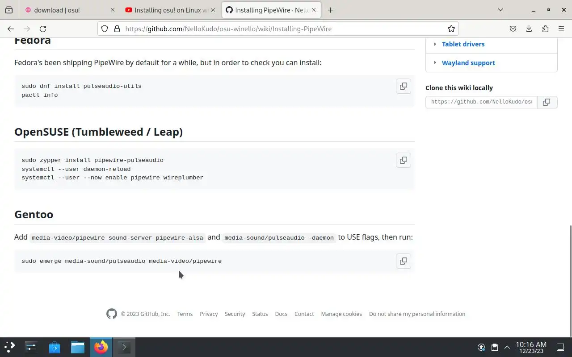This screenshot has height=357, width=572.
Task: Click the GitHub logo in footer
Action: click(x=112, y=314)
